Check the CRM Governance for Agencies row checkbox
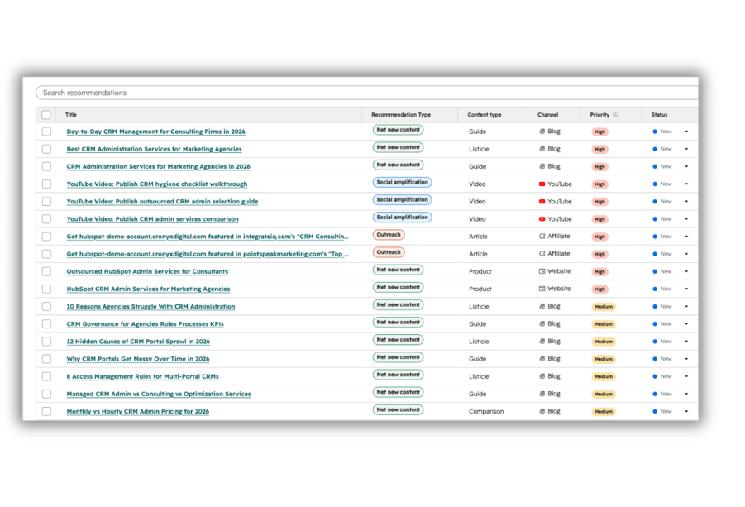745x507 pixels. click(x=46, y=324)
